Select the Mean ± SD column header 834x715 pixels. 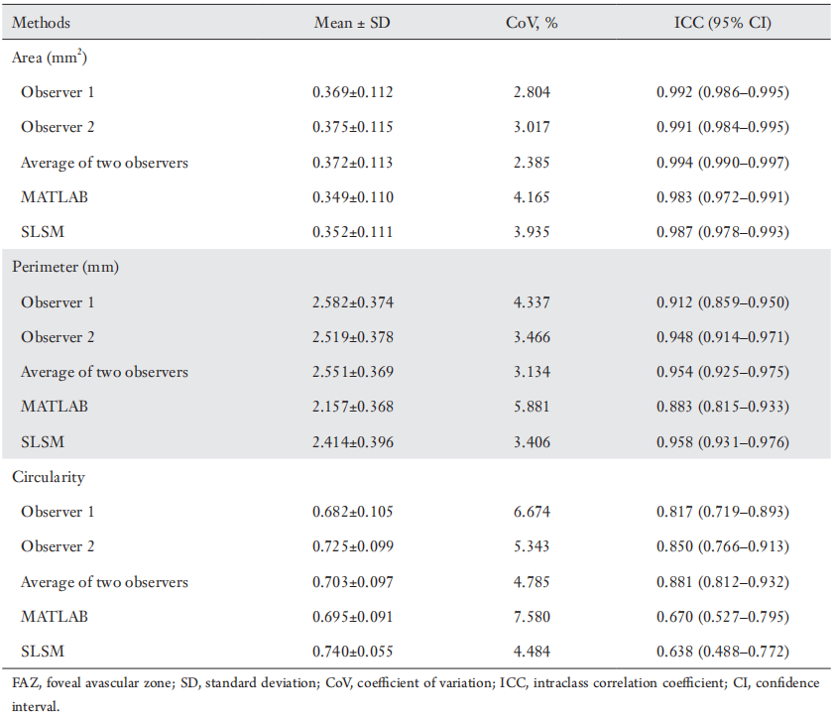(x=352, y=23)
